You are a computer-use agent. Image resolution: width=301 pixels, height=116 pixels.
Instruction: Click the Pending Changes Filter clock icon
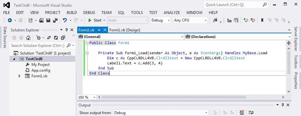click(x=38, y=38)
